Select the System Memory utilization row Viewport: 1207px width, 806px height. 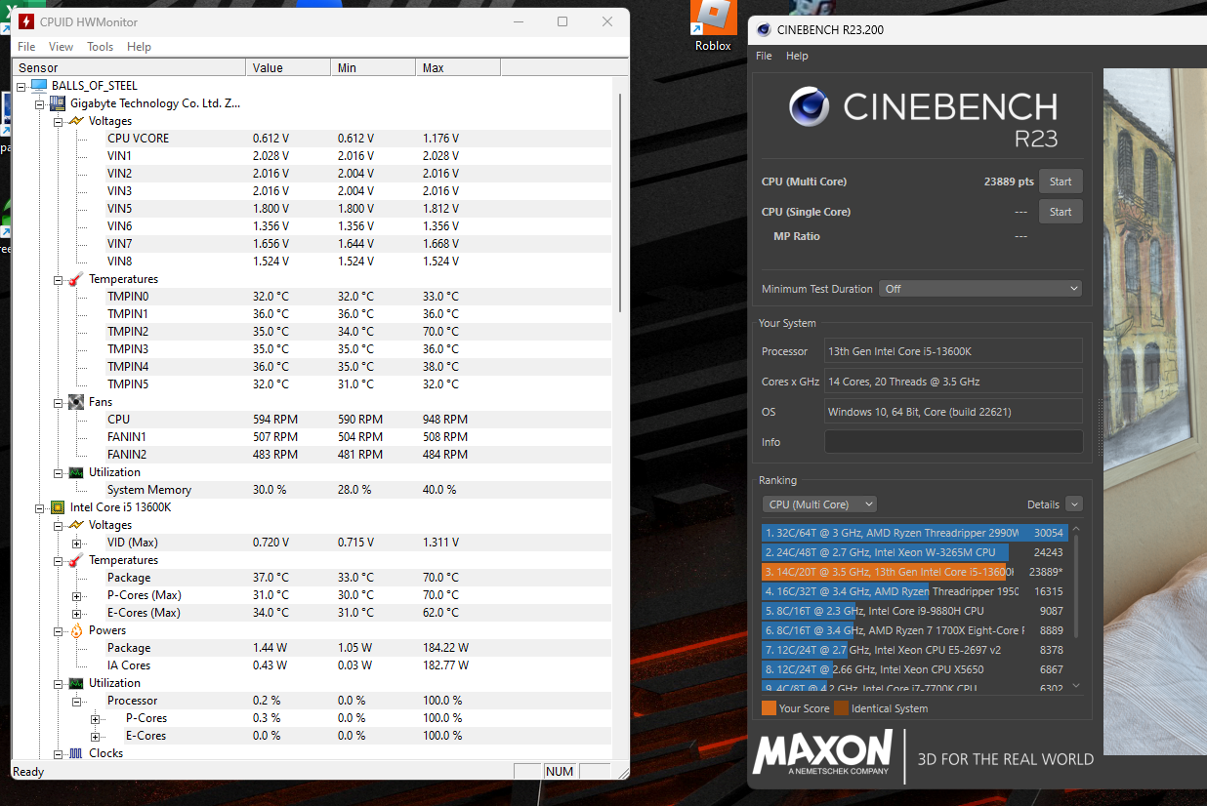[x=357, y=490]
